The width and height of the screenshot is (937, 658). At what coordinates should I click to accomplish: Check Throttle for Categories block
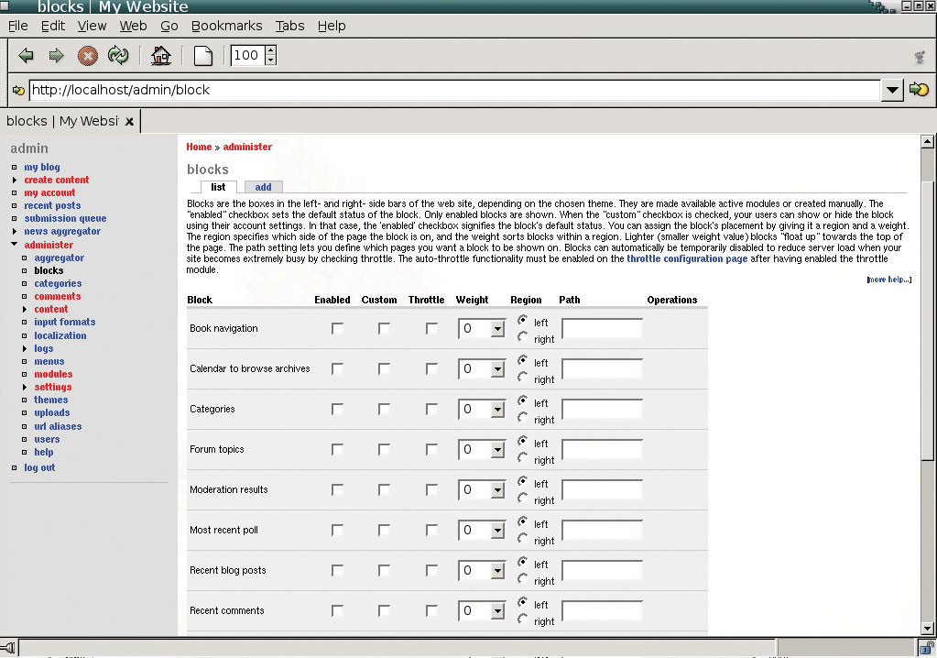(x=431, y=409)
